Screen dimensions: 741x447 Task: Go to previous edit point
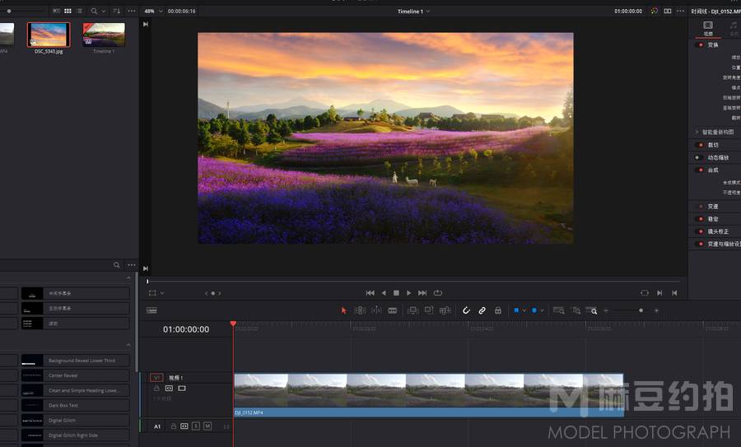point(675,293)
